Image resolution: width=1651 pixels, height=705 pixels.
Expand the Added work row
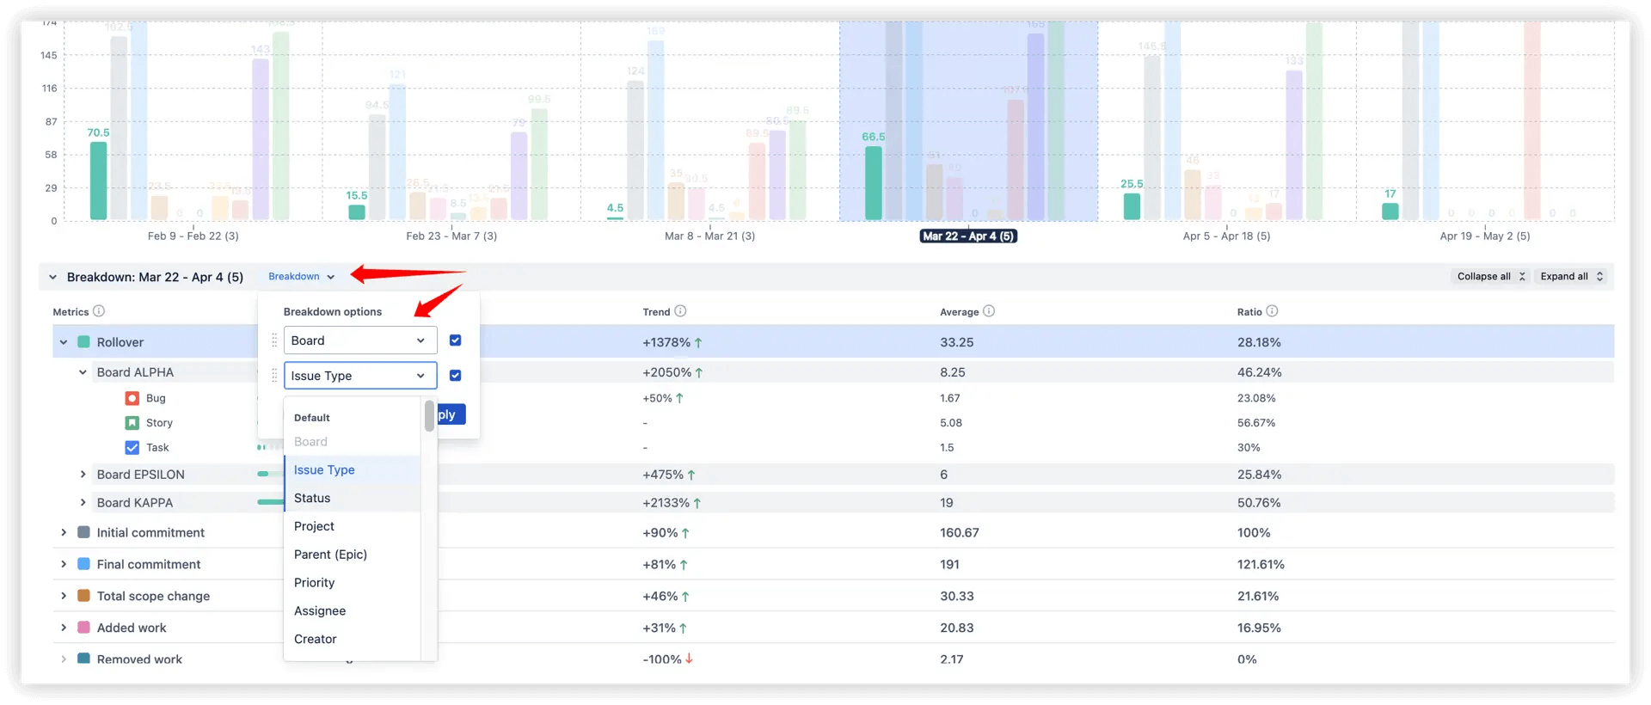pos(64,628)
